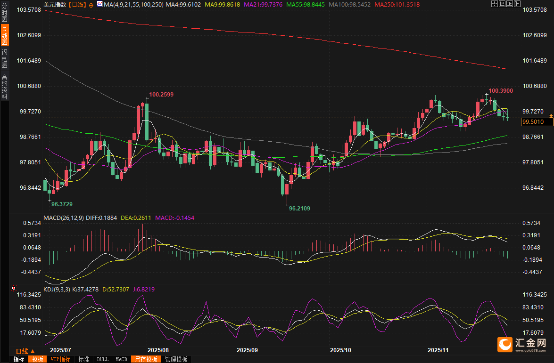Click the DIFF:0.1884 value
The image size is (554, 363).
pos(101,218)
